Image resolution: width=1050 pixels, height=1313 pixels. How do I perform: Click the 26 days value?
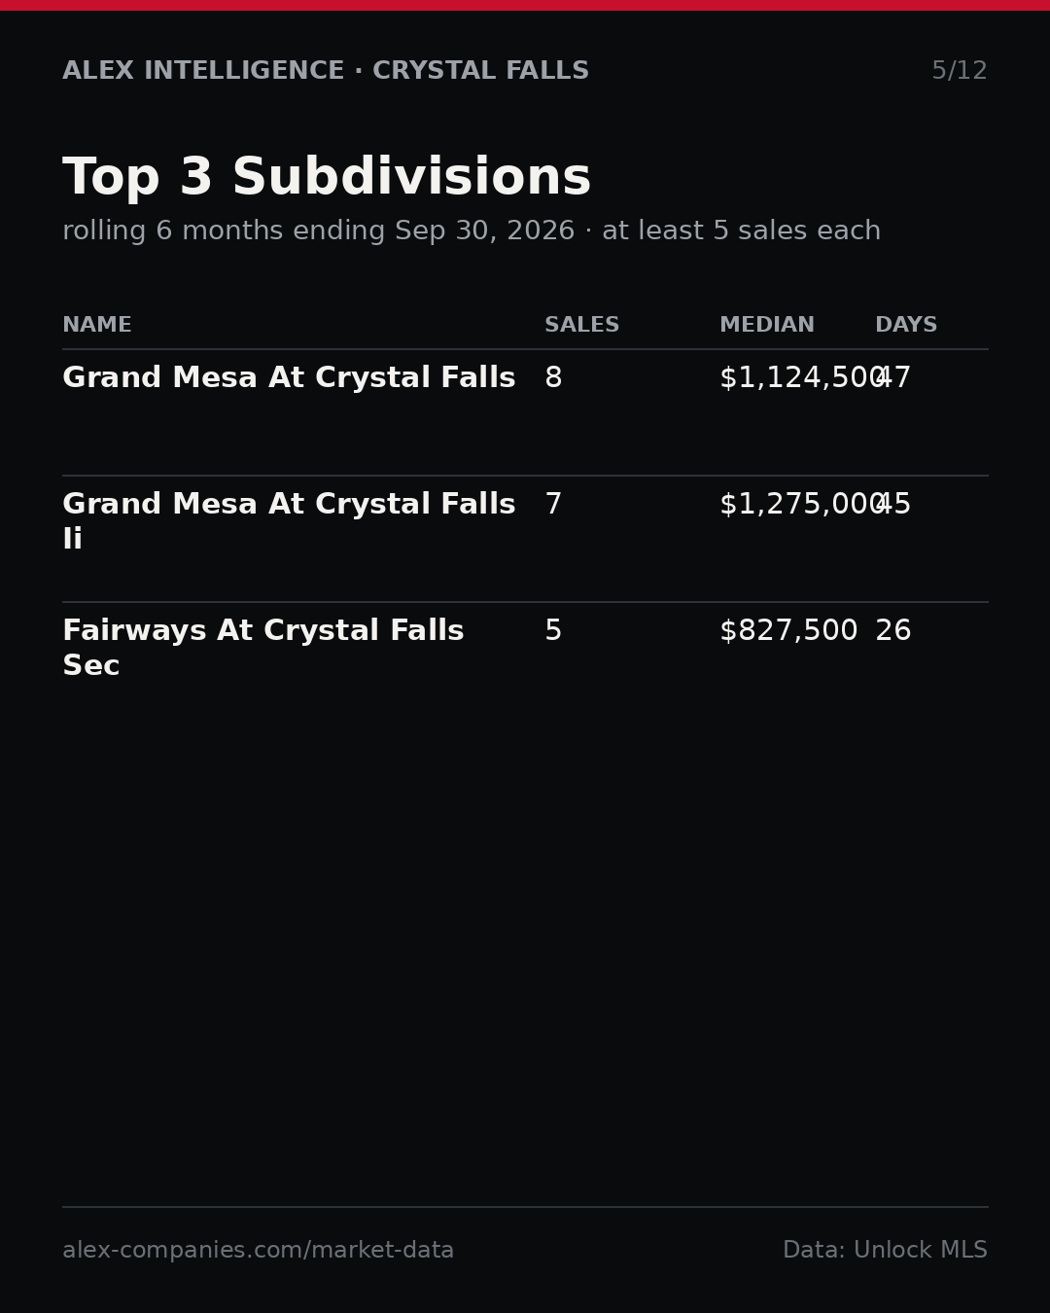coord(893,631)
